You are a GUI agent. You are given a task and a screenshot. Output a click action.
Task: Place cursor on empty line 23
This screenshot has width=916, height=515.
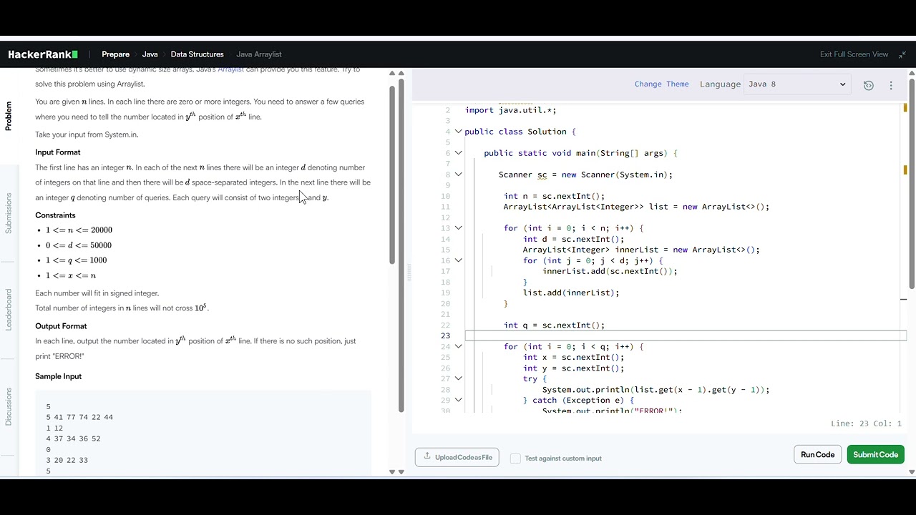pos(686,335)
